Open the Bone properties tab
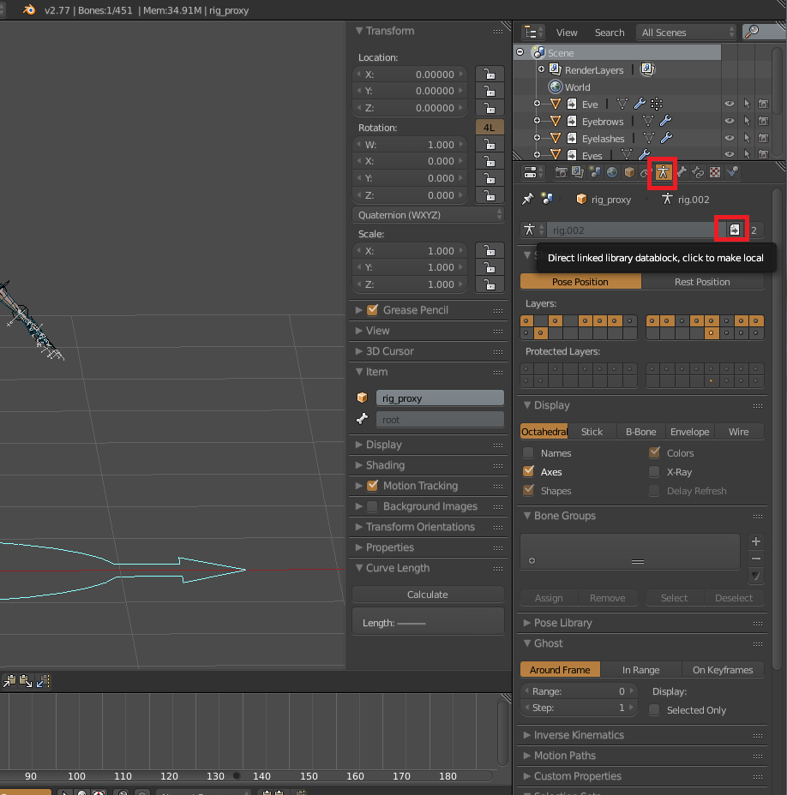This screenshot has width=787, height=795. click(x=682, y=172)
